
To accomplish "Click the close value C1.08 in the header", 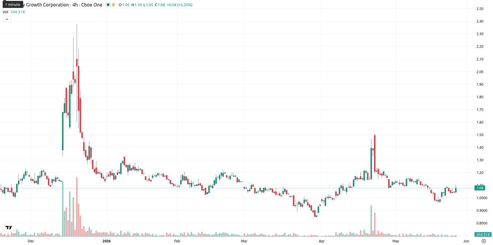I will pyautogui.click(x=160, y=5).
